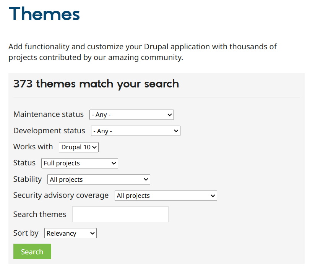
Task: Click the arrow icon on Stability selector
Action: [x=146, y=179]
